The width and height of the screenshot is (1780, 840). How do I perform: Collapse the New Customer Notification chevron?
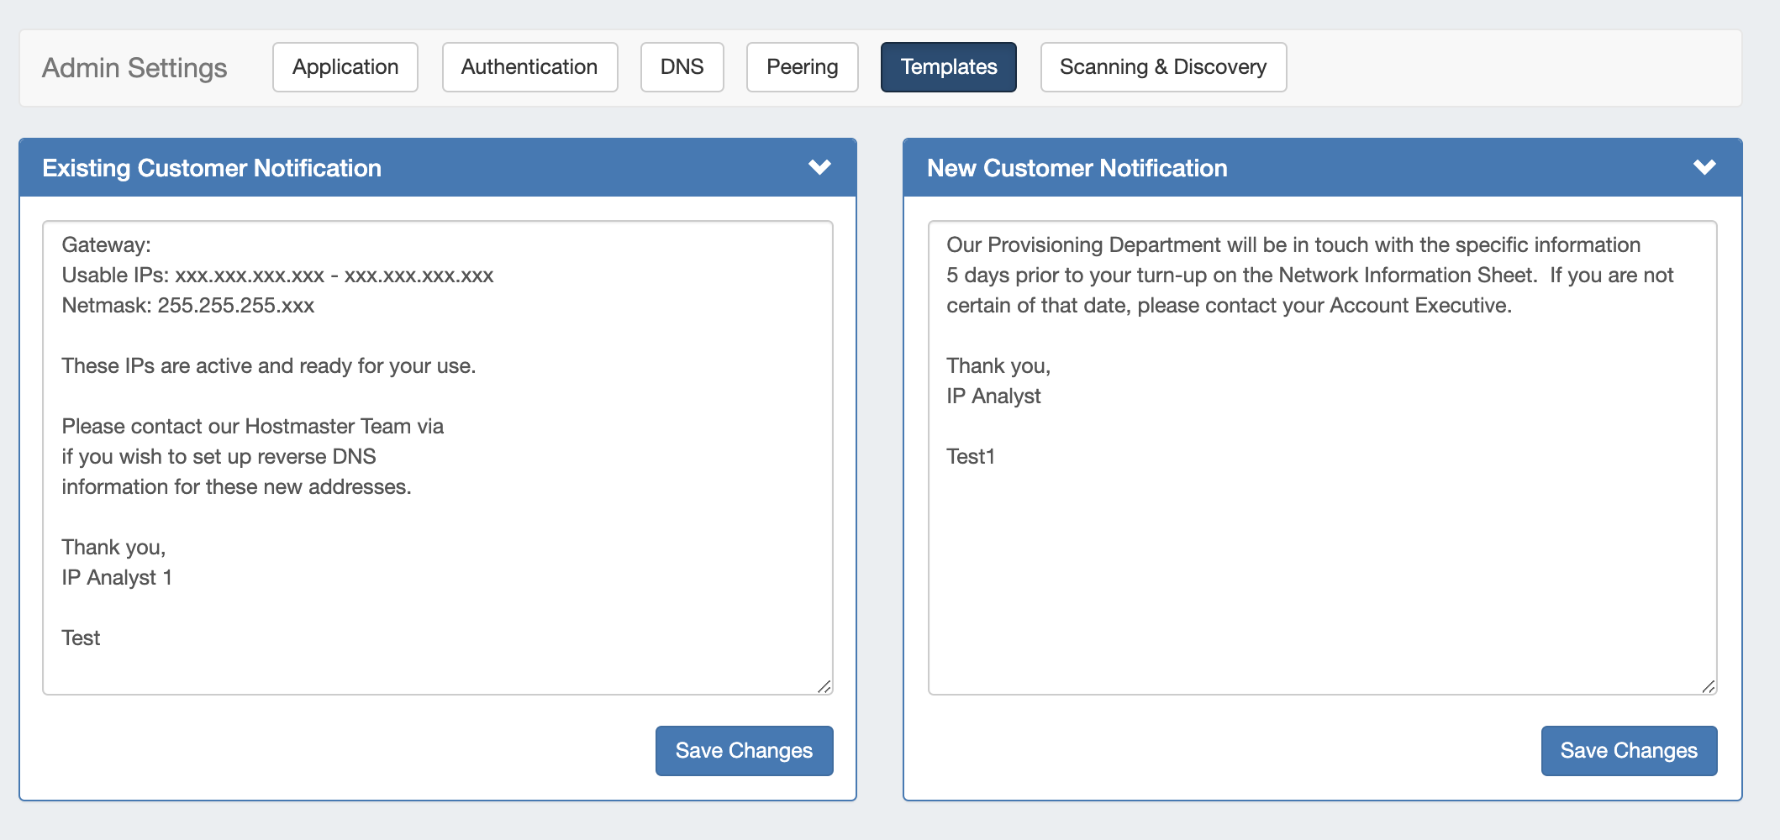[1704, 167]
